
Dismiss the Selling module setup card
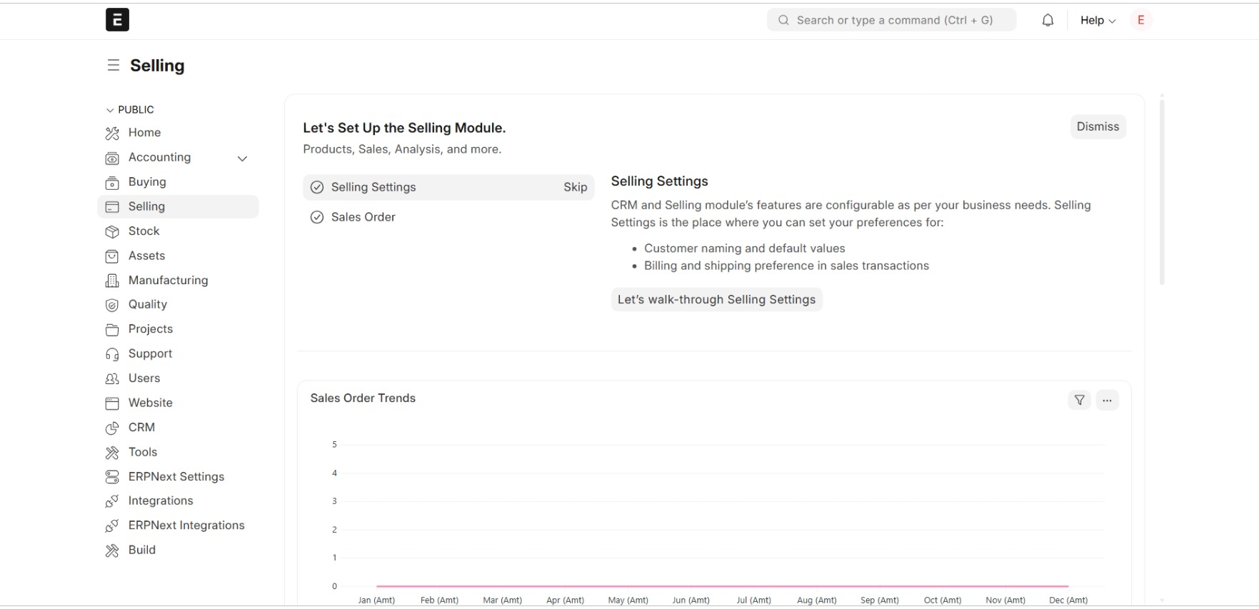(x=1098, y=127)
